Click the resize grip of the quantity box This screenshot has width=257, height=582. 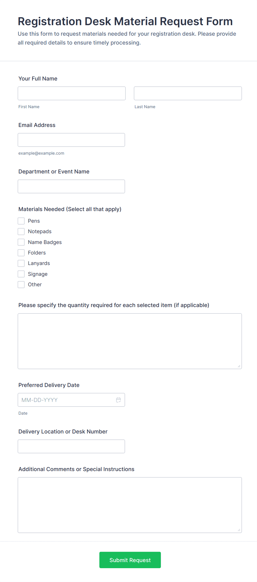[x=239, y=366]
